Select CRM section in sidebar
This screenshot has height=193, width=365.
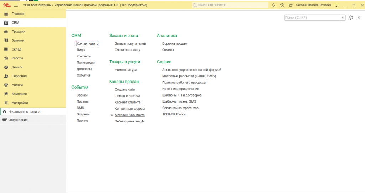33,22
